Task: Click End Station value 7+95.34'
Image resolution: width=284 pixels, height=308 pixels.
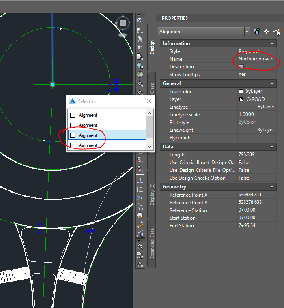Action: [247, 225]
